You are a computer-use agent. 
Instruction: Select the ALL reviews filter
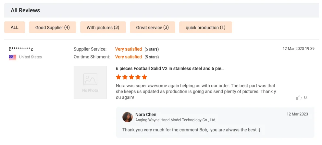[15, 28]
